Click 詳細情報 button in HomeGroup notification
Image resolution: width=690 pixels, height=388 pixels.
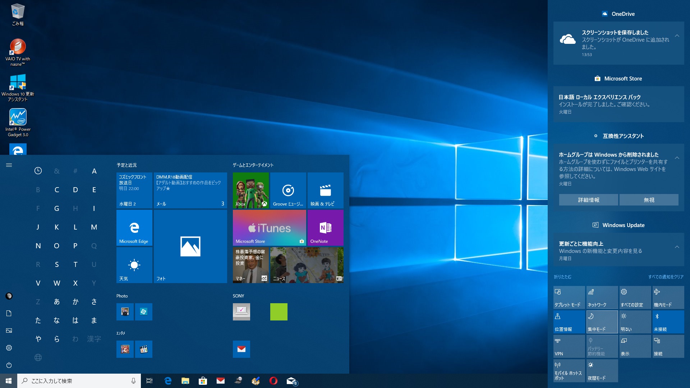pos(589,200)
